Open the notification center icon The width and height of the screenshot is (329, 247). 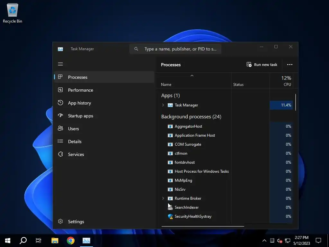tap(318, 240)
